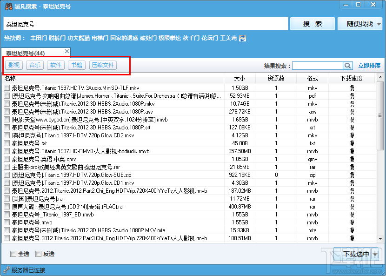
Task: Filter results by 书籍 category
Action: [x=77, y=65]
